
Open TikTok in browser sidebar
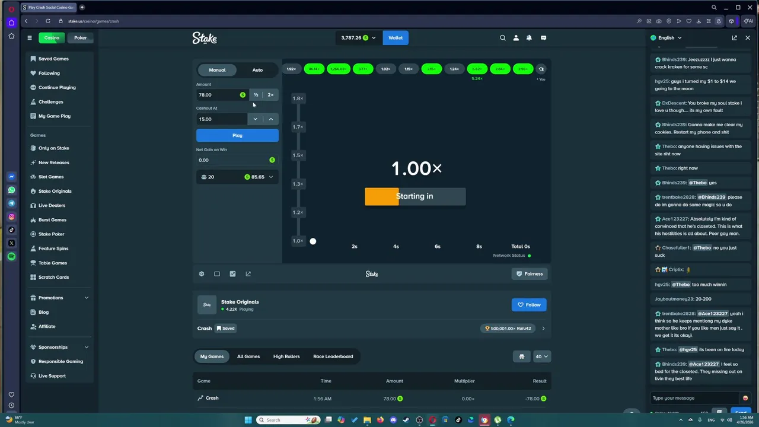(x=11, y=230)
